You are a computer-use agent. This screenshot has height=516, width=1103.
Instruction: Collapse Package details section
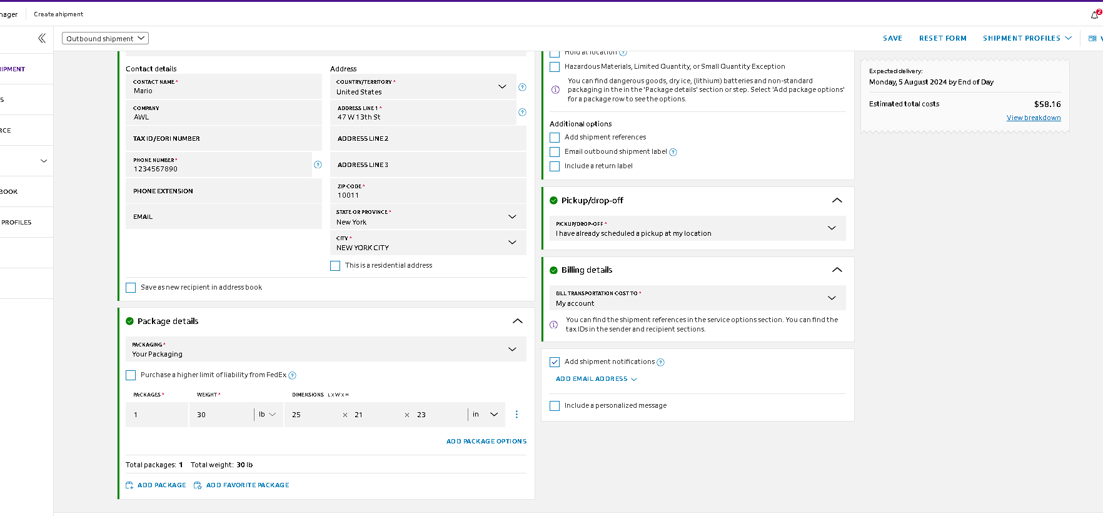tap(518, 321)
